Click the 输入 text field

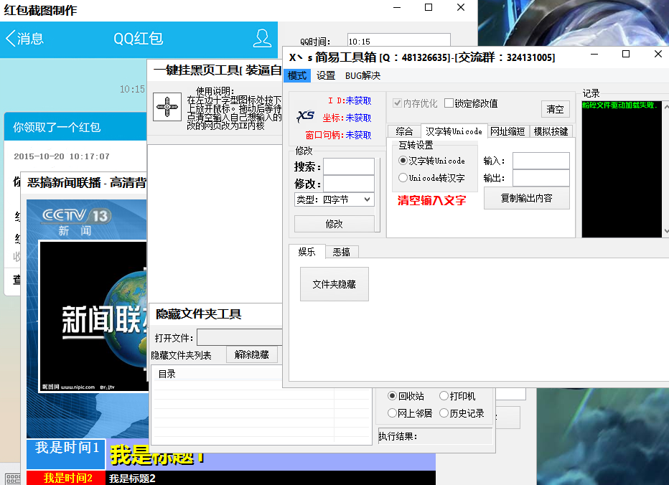tap(541, 161)
